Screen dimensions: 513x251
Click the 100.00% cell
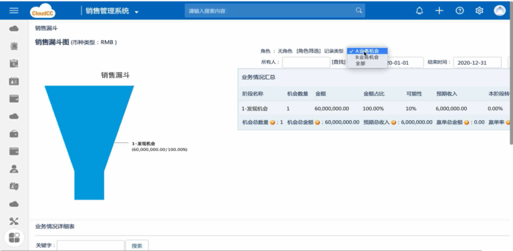pos(373,109)
